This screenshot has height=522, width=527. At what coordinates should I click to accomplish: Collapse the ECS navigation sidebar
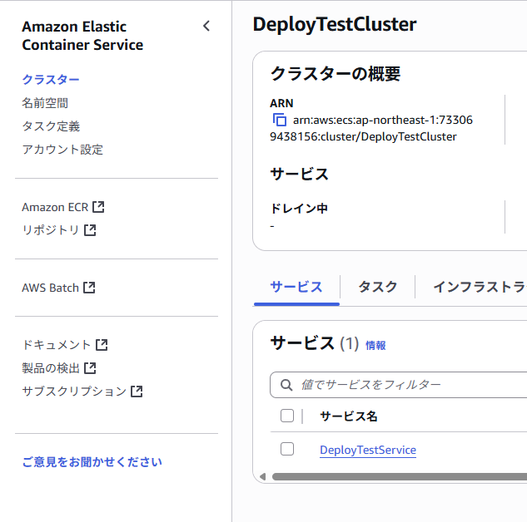tap(206, 26)
